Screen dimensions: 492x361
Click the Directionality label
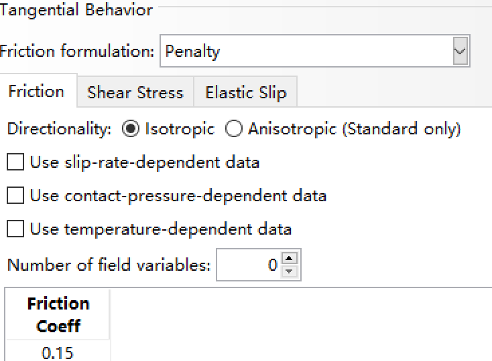(x=59, y=129)
